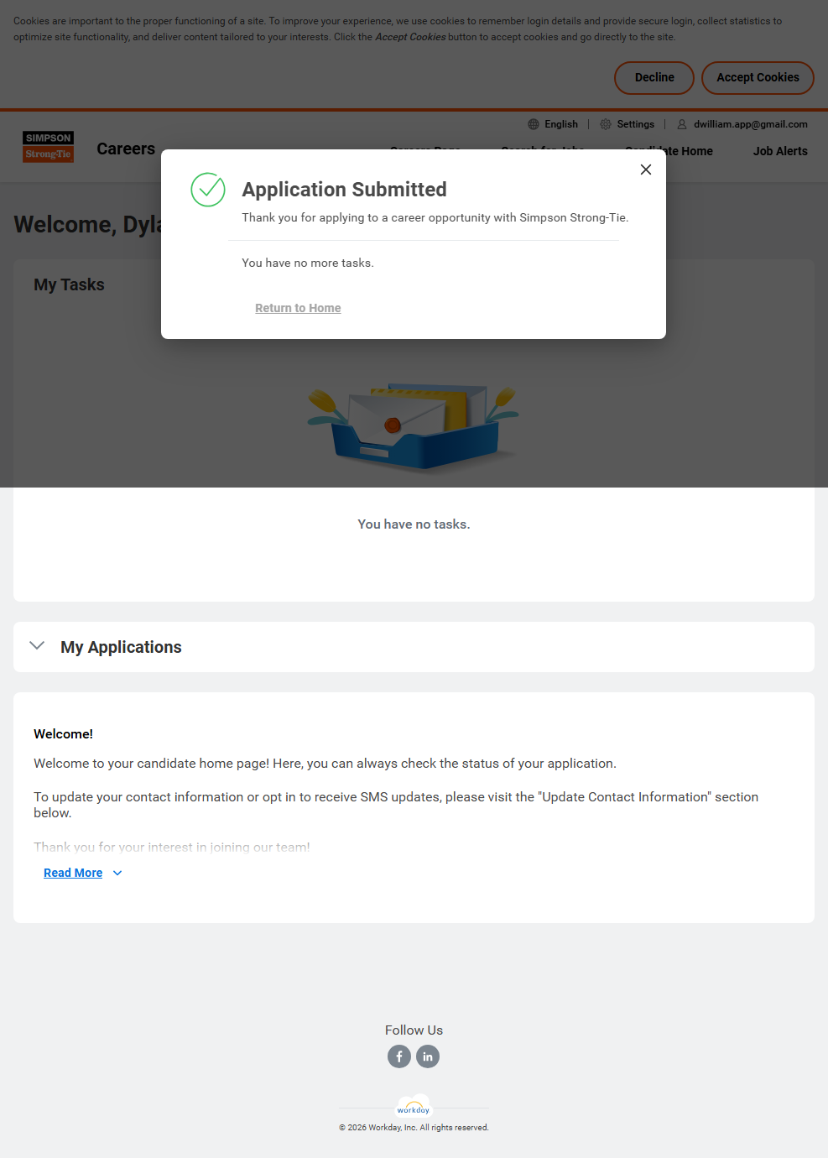
Task: Click the Read More link
Action: 73,874
